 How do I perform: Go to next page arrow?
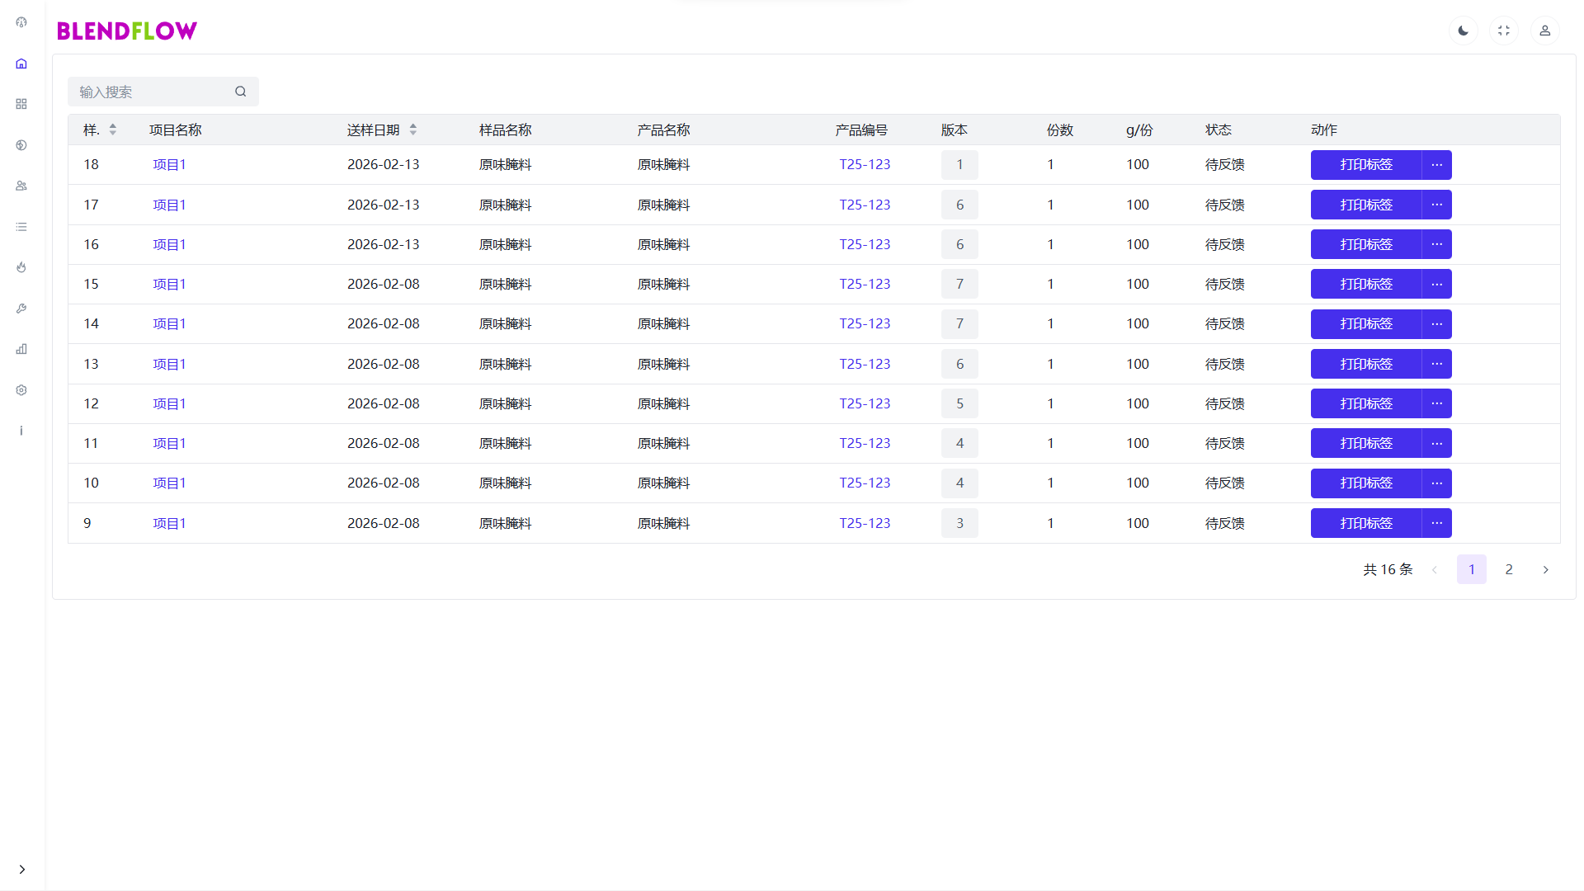1545,569
